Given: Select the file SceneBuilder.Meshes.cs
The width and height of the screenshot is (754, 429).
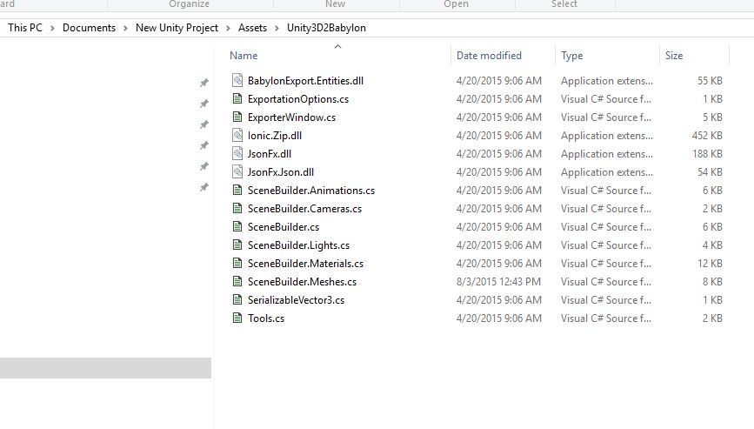Looking at the screenshot, I should (302, 282).
